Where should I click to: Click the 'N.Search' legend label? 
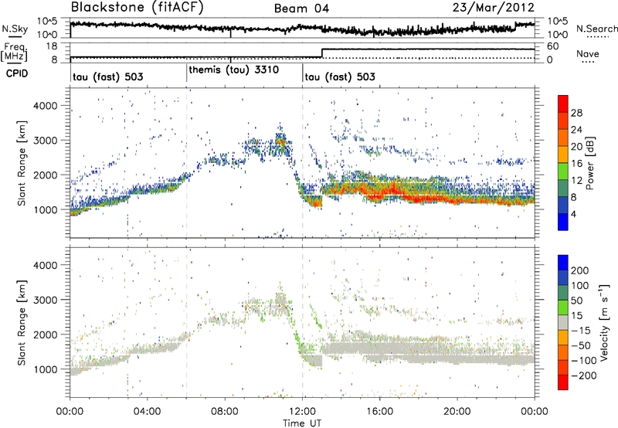596,29
